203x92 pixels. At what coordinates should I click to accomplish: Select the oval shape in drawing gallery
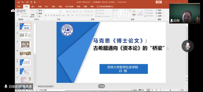click(x=127, y=11)
